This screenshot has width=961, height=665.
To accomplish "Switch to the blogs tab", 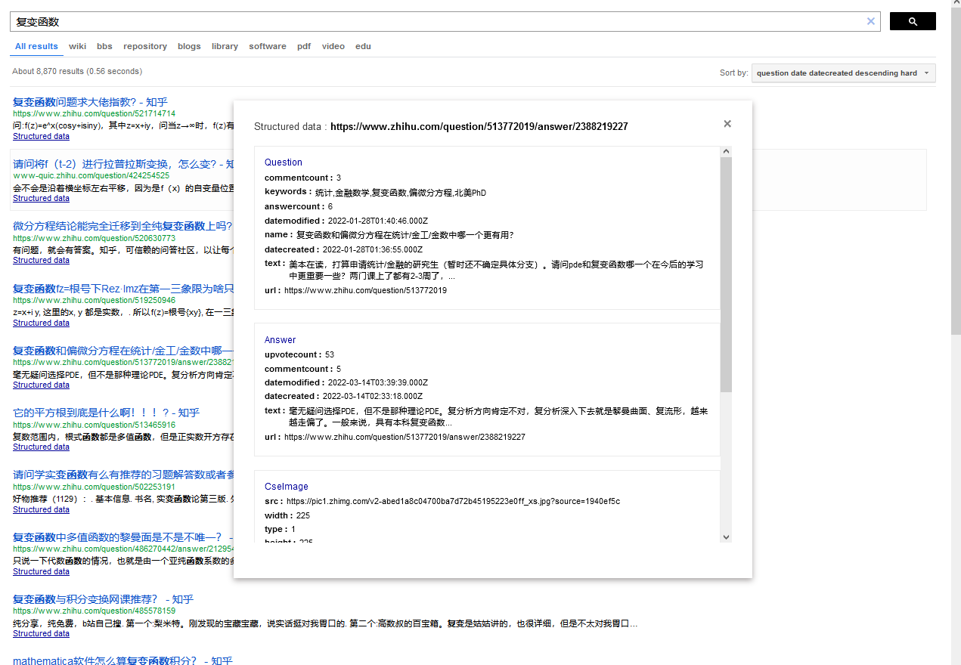I will [189, 46].
